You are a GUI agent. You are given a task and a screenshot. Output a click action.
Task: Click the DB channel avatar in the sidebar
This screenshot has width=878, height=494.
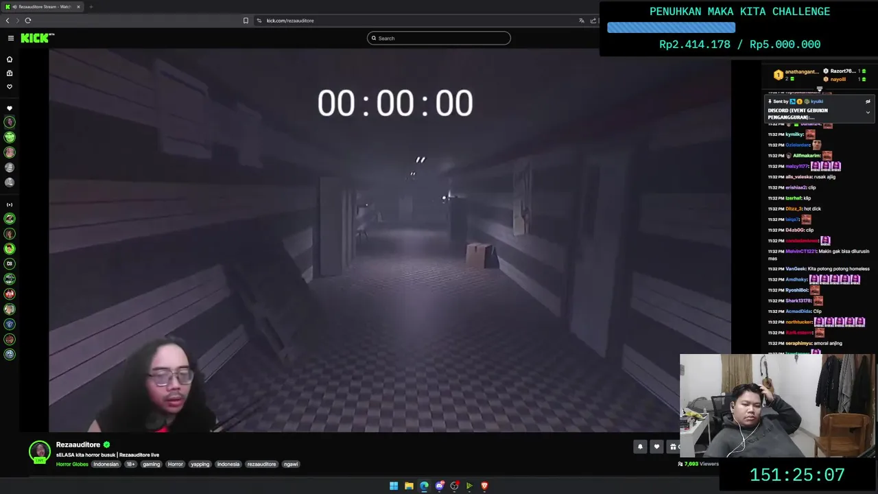[x=10, y=263]
